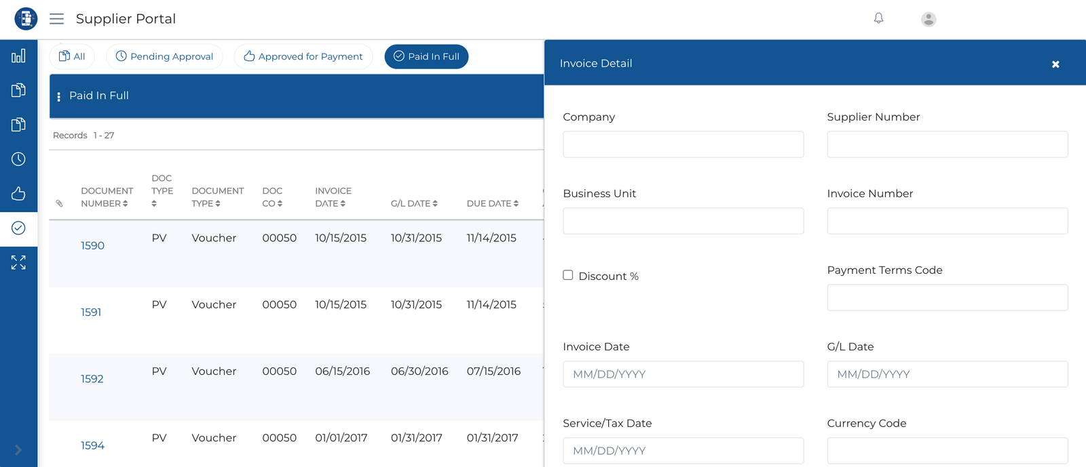Toggle the hamburger navigation menu

(57, 19)
